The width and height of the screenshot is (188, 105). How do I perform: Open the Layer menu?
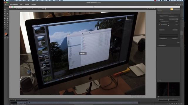click(x=31, y=1)
